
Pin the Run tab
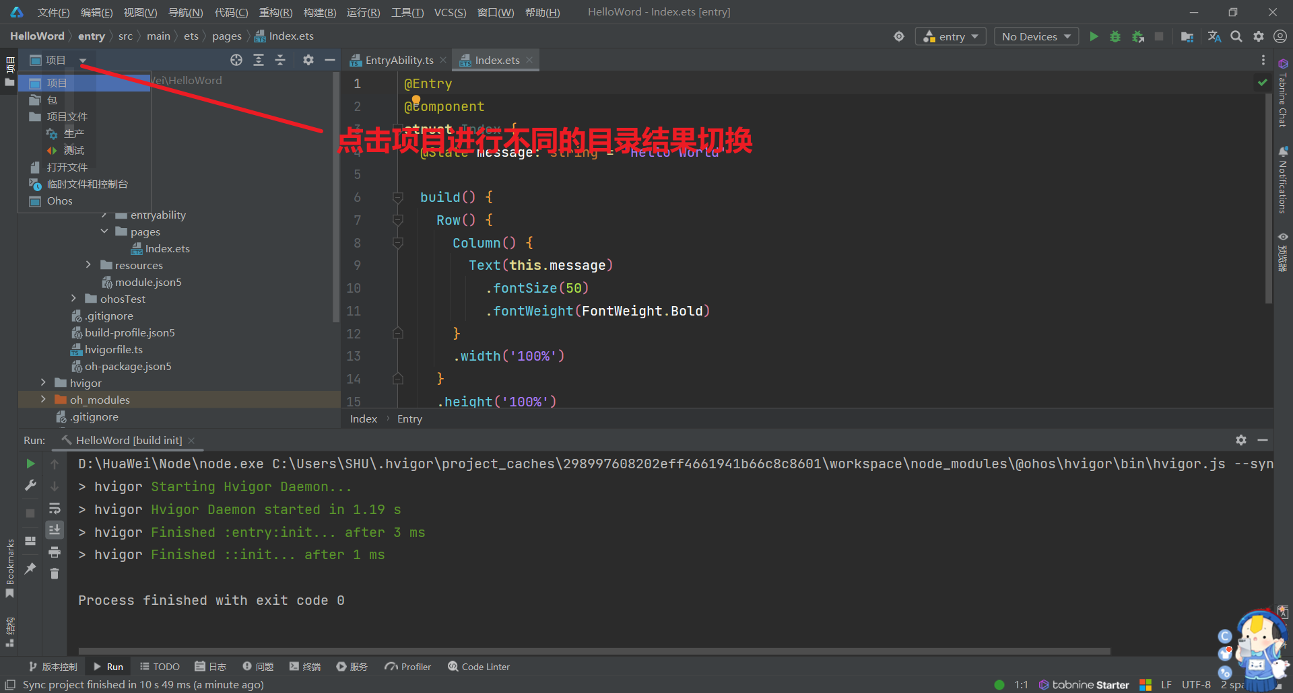point(30,569)
